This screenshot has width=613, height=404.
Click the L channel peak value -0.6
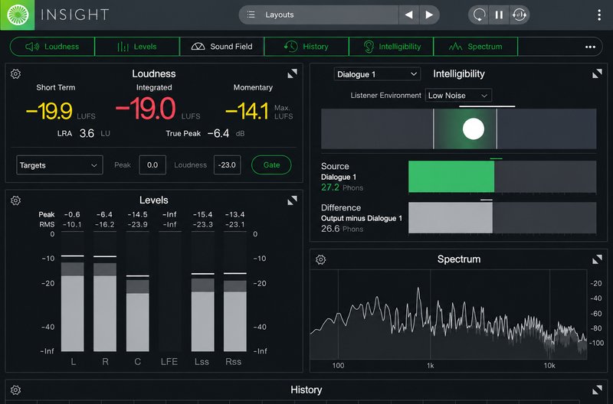tap(72, 214)
